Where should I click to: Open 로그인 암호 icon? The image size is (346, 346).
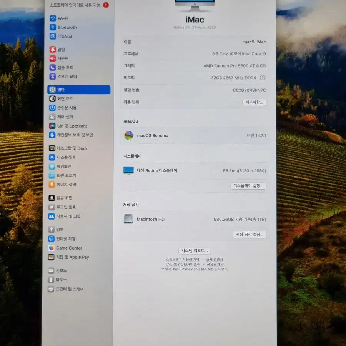click(x=52, y=207)
